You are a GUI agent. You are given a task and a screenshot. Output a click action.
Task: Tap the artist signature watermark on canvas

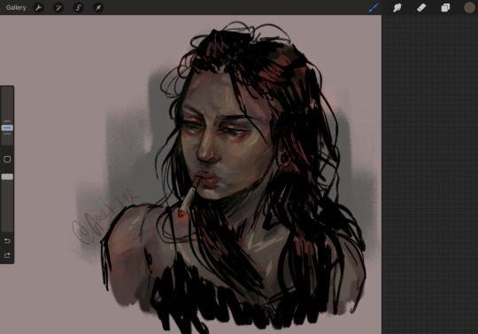pyautogui.click(x=105, y=219)
